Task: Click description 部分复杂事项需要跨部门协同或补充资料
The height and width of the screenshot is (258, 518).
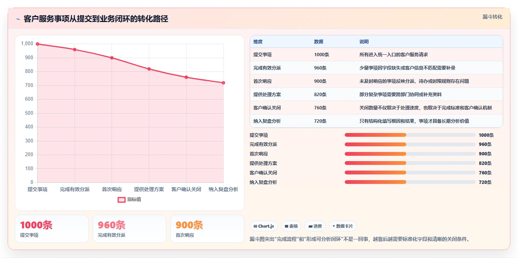Action: [x=401, y=95]
